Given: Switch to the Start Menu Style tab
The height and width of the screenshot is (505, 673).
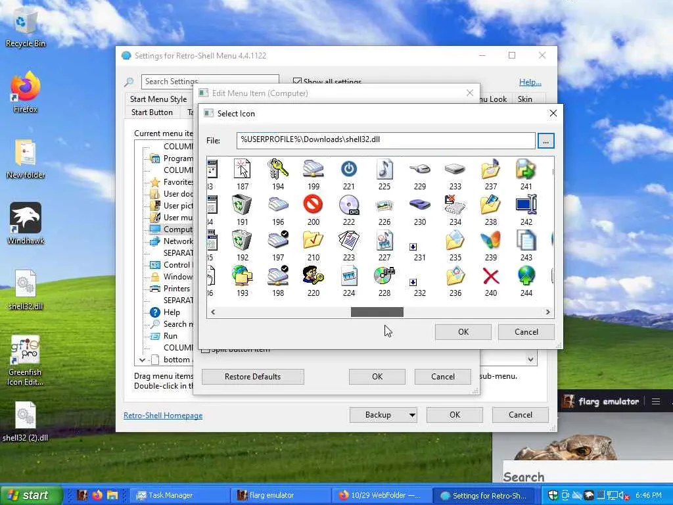Looking at the screenshot, I should coord(158,99).
